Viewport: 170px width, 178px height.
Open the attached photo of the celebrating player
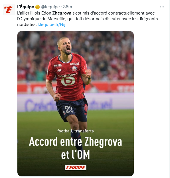click(x=76, y=103)
